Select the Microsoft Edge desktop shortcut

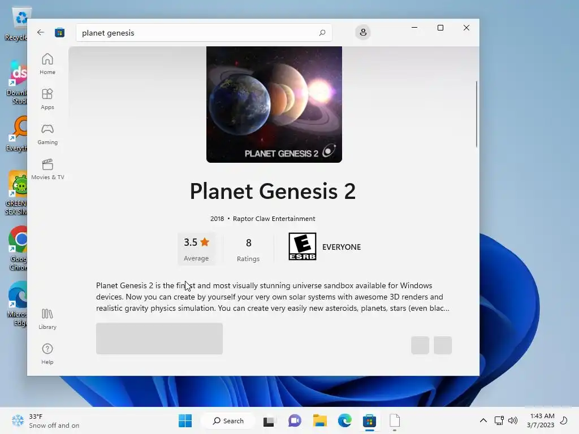tap(18, 303)
